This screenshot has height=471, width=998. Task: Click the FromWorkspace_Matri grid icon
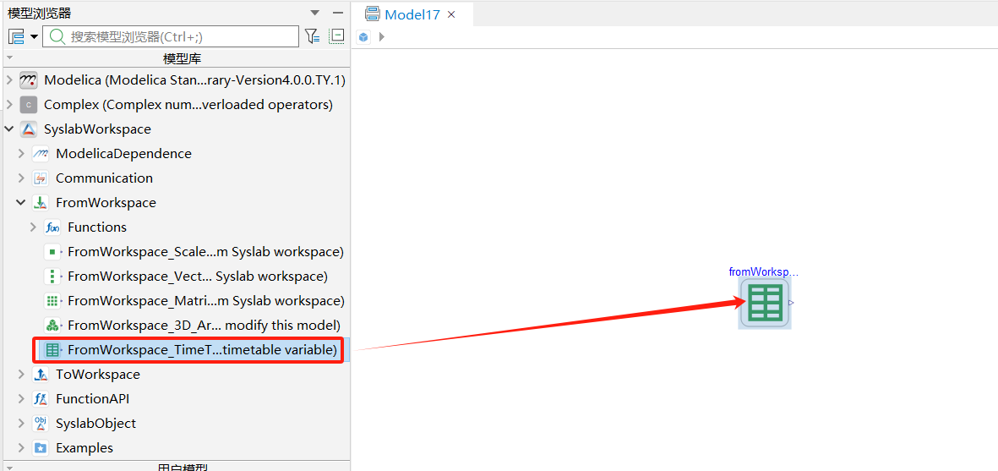click(53, 300)
